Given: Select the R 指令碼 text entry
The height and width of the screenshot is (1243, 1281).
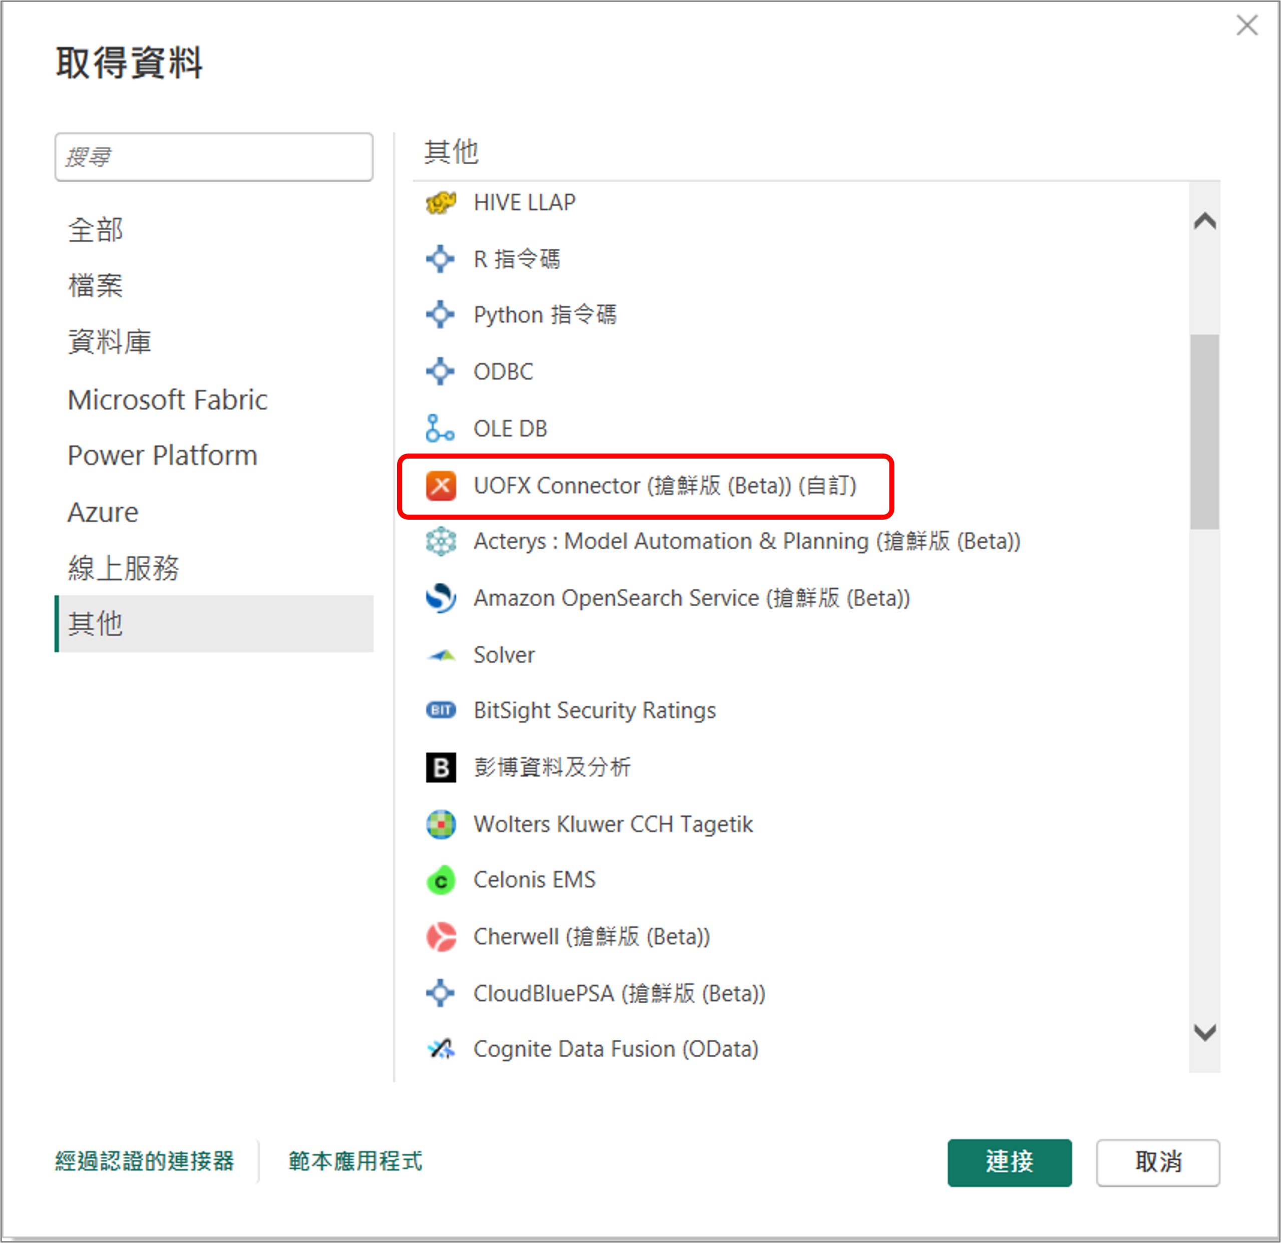Looking at the screenshot, I should 517,259.
